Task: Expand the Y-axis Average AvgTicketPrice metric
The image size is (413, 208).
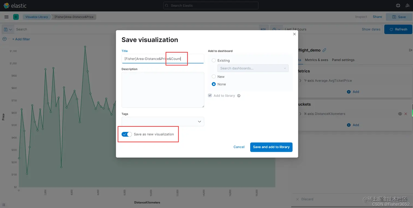Action: tap(300, 81)
